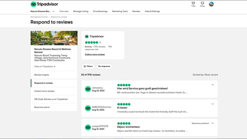247x139 pixels.
Task: Click Collect more reviews link
Action: 95,54
